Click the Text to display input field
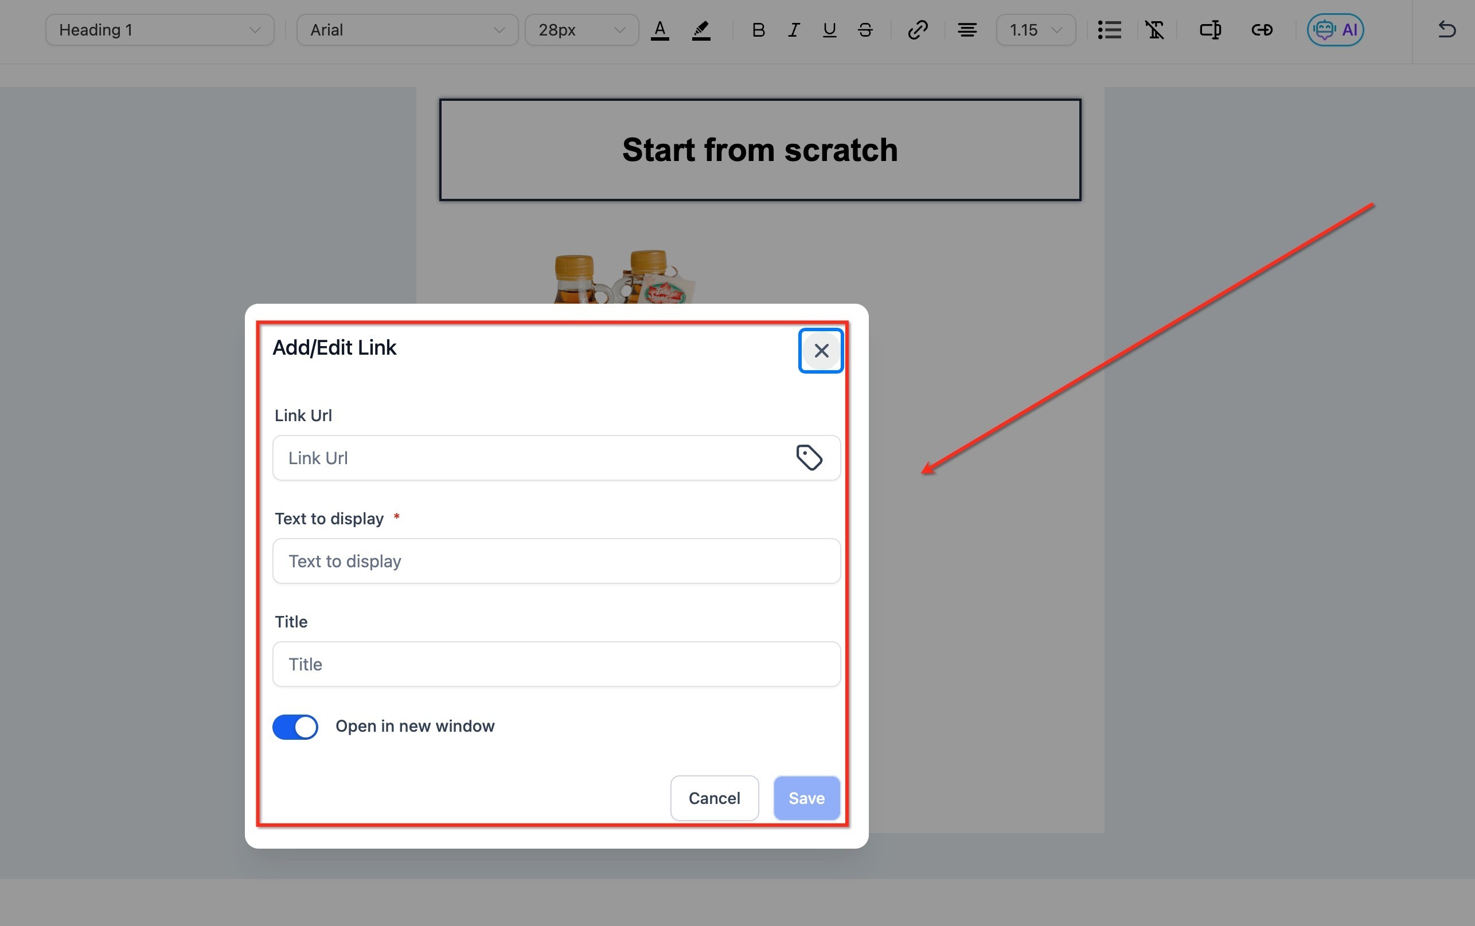This screenshot has width=1475, height=926. [x=556, y=560]
